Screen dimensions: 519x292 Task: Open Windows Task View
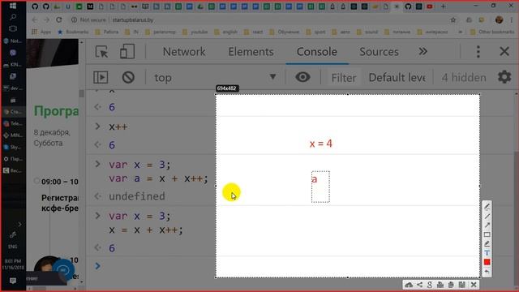point(13,29)
